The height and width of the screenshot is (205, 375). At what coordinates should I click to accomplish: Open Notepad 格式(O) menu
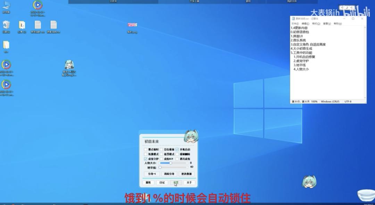pos(316,24)
